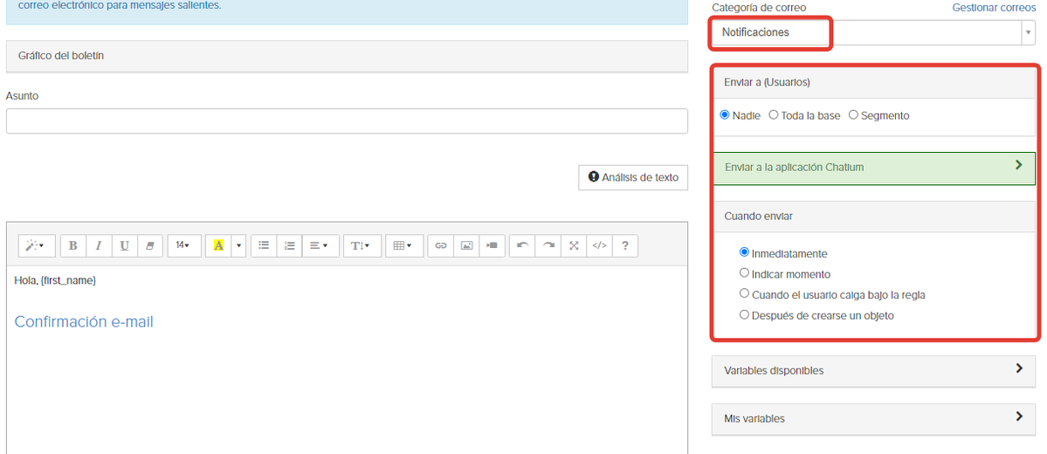Toggle underline formatting in the editor
1047x454 pixels.
point(124,245)
